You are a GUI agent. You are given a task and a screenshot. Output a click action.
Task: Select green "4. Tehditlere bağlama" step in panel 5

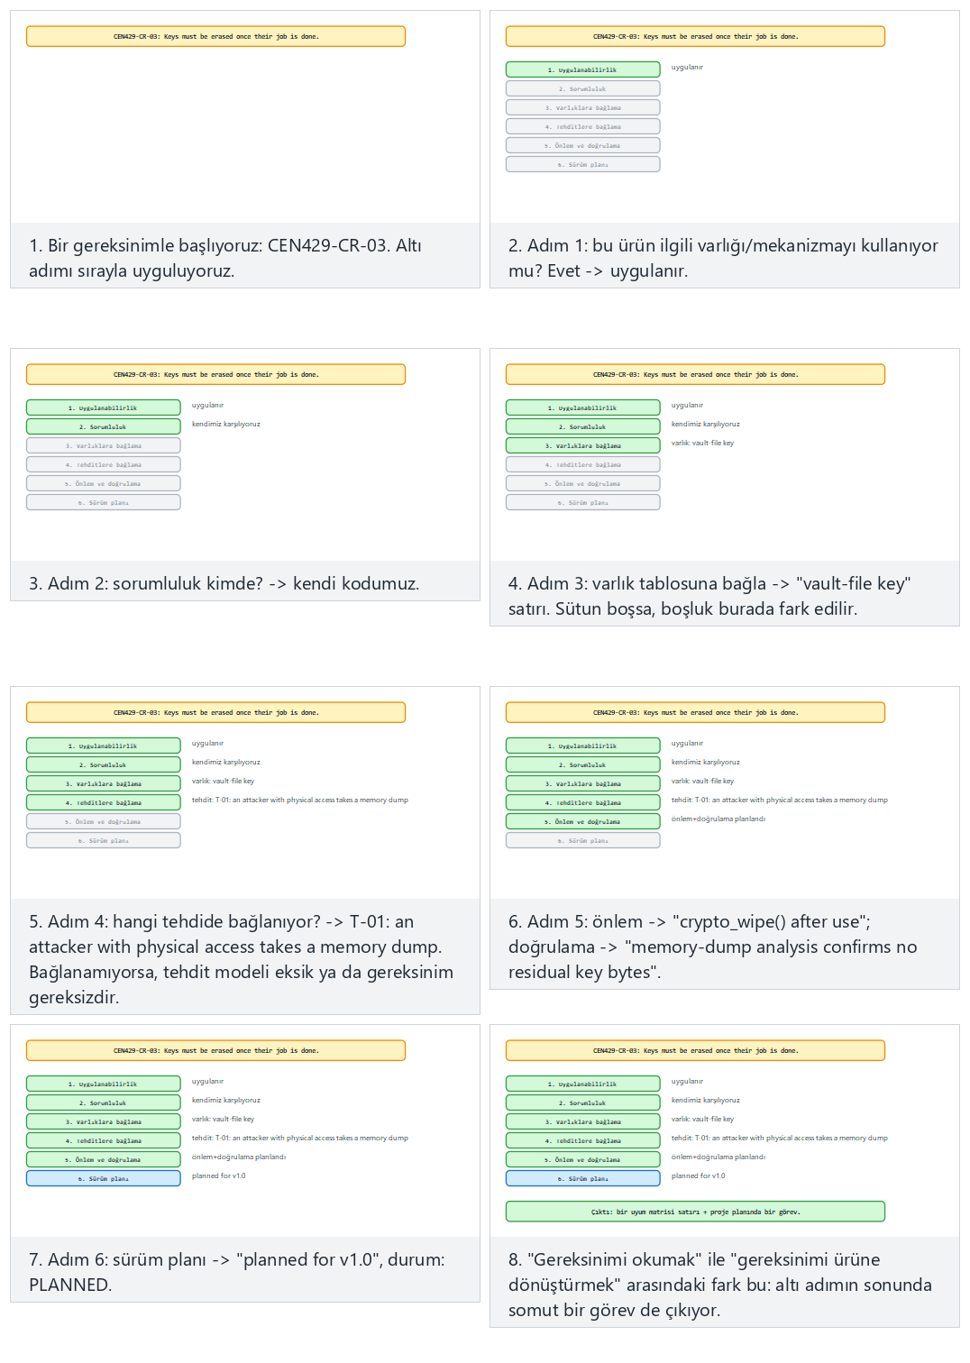tap(103, 802)
